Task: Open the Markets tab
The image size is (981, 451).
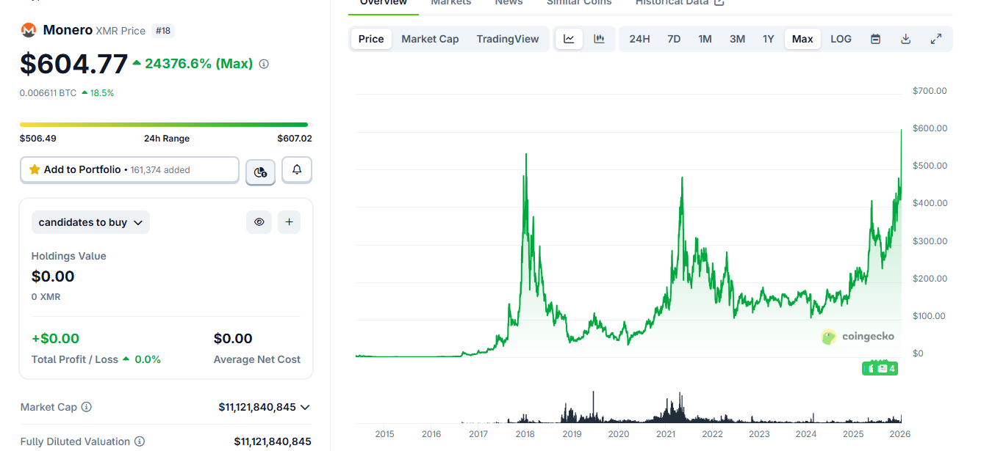Action: 451,3
